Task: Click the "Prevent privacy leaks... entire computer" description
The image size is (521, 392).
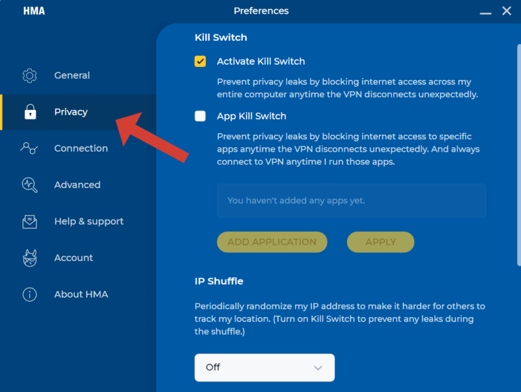Action: [x=348, y=88]
